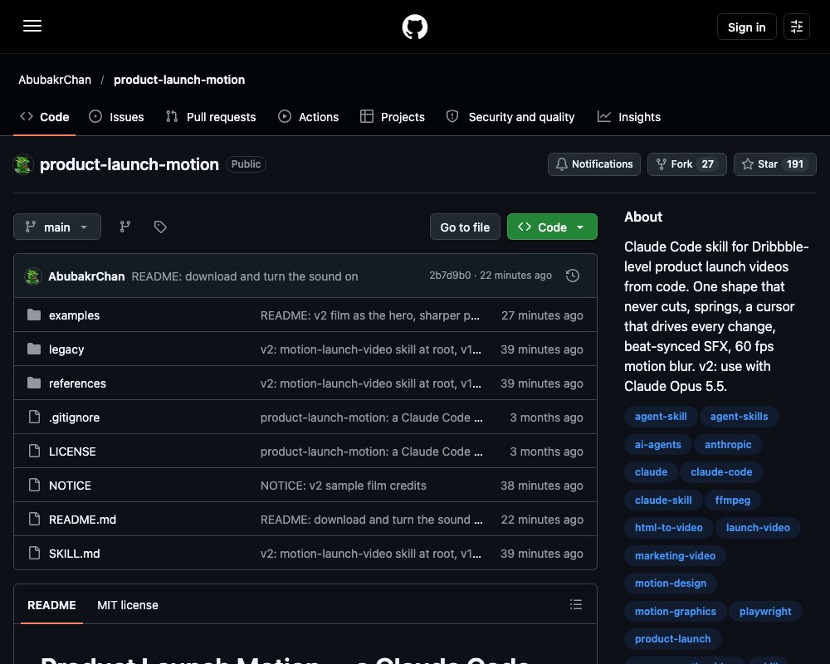Click the references folder icon

pyautogui.click(x=34, y=383)
